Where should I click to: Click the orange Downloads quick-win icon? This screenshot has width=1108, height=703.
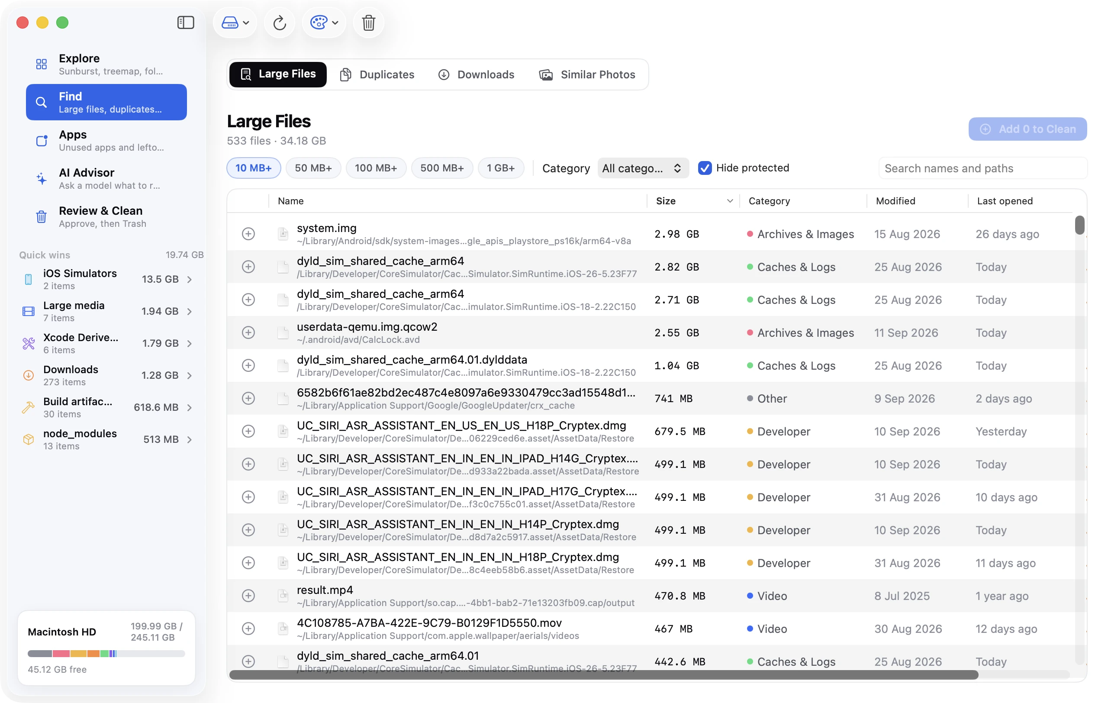[29, 375]
